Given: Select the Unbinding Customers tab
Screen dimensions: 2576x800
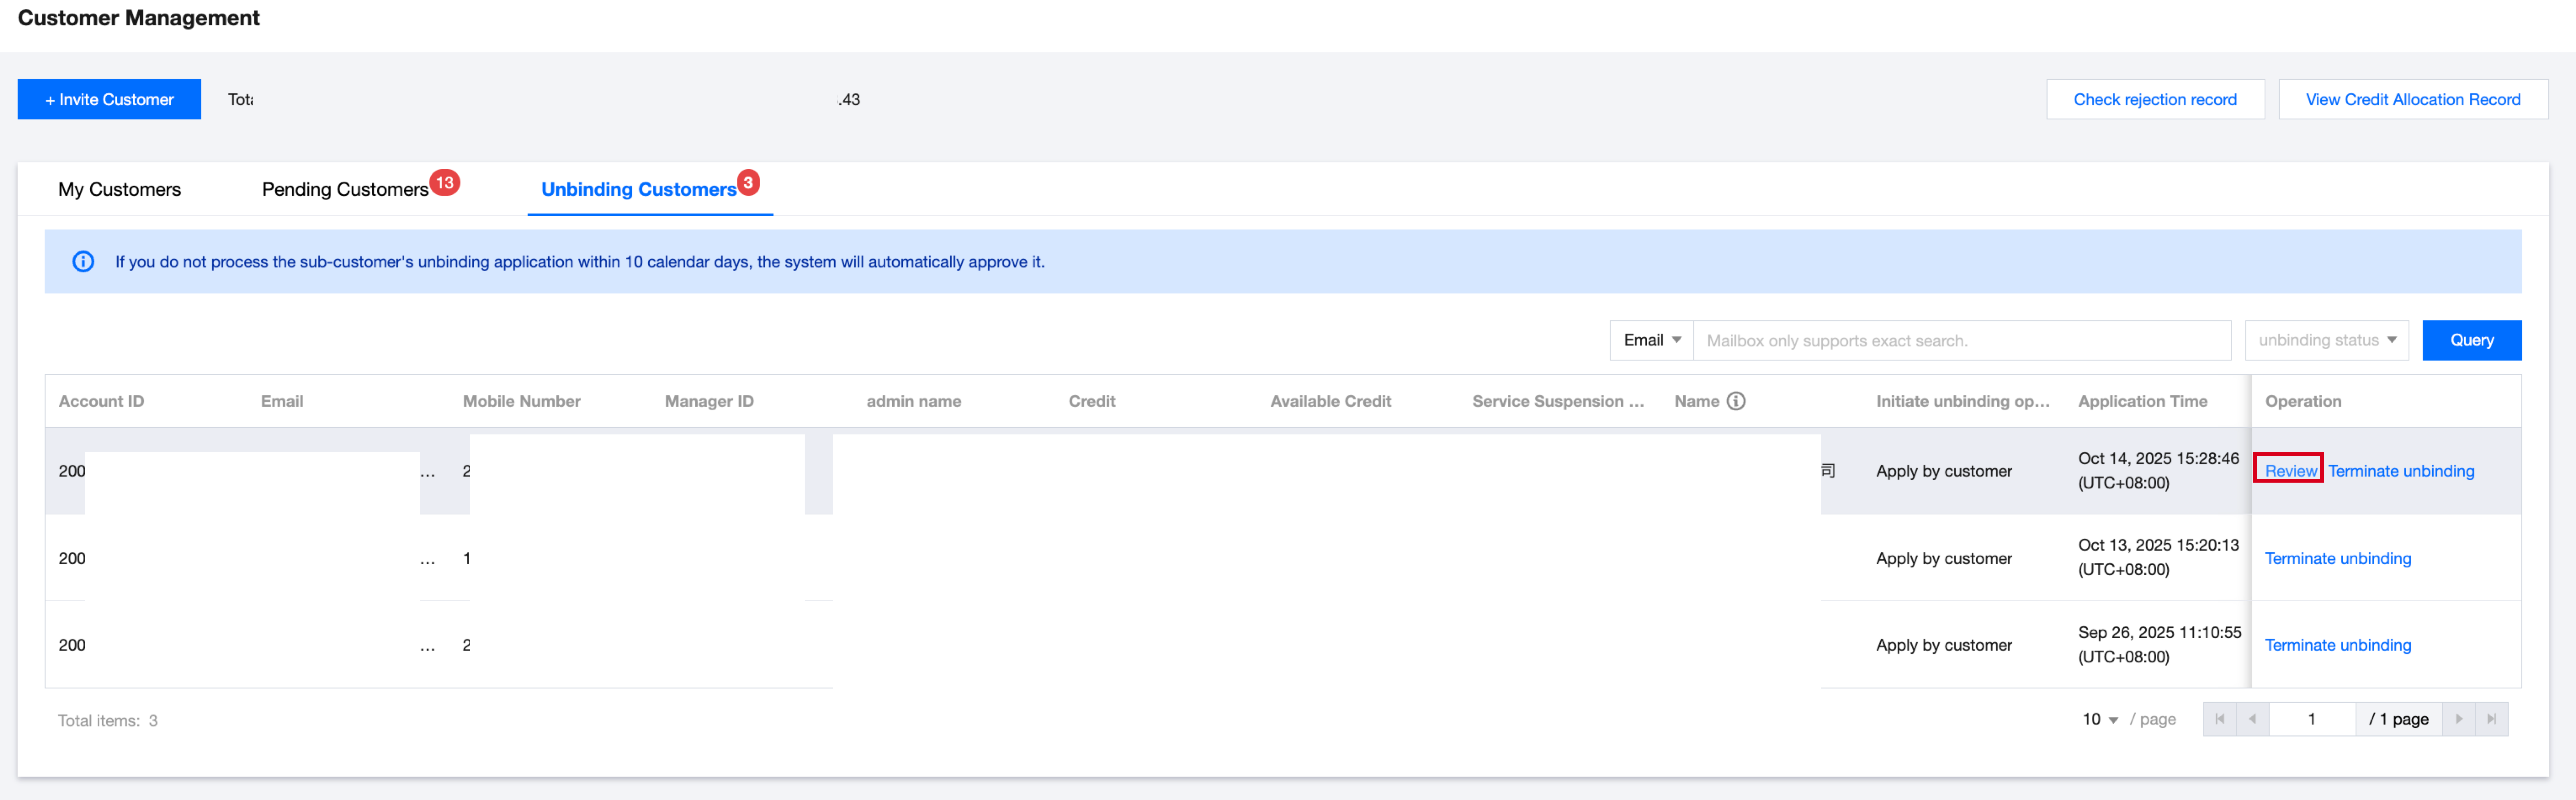Looking at the screenshot, I should pyautogui.click(x=638, y=190).
